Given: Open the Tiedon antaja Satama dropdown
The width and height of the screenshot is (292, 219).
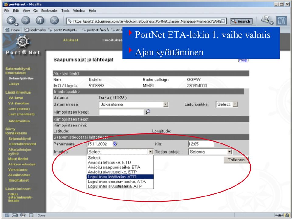Looking at the screenshot, I should 210,152.
